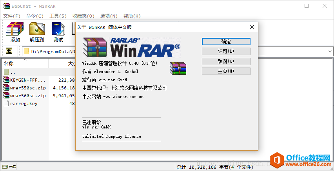Click the small books icon beside version text
Image resolution: width=334 pixels, height=171 pixels.
tap(178, 68)
